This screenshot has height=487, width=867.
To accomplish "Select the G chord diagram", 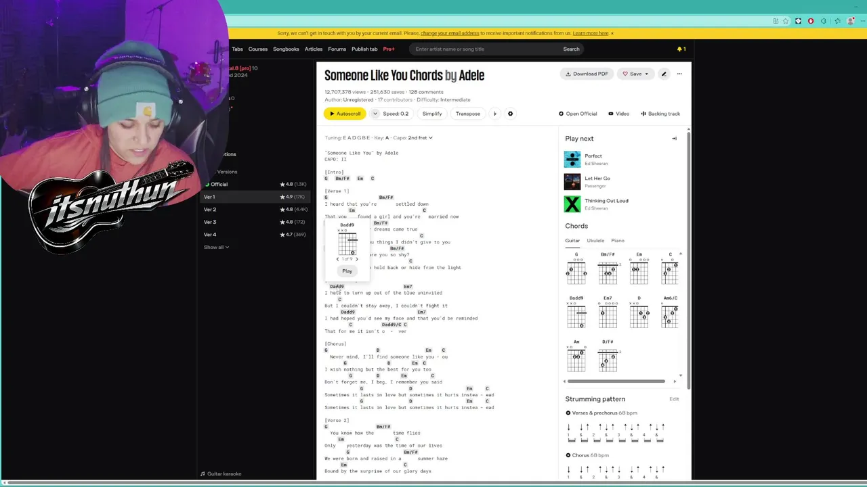I will point(576,269).
